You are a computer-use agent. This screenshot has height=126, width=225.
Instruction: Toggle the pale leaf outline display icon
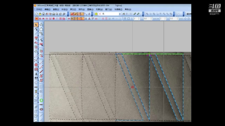tap(79, 14)
